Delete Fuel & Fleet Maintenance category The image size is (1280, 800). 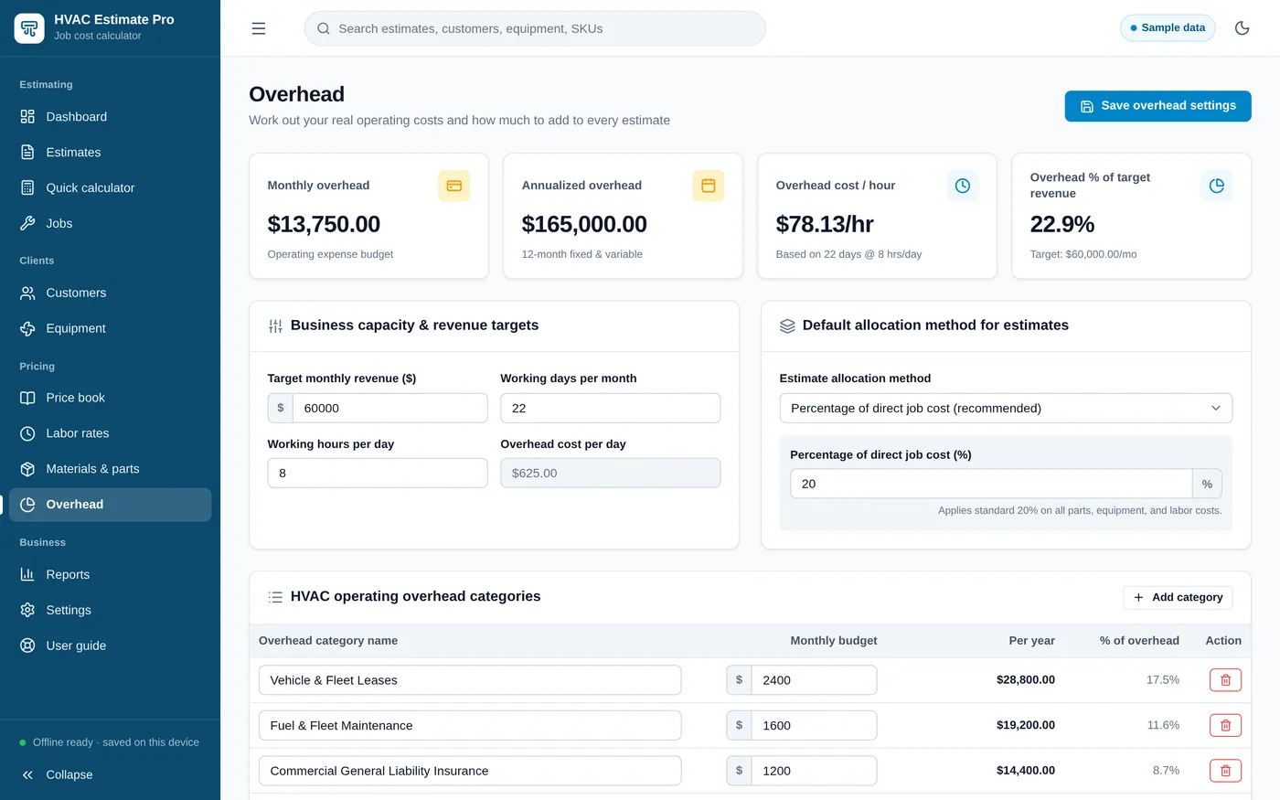coord(1225,726)
